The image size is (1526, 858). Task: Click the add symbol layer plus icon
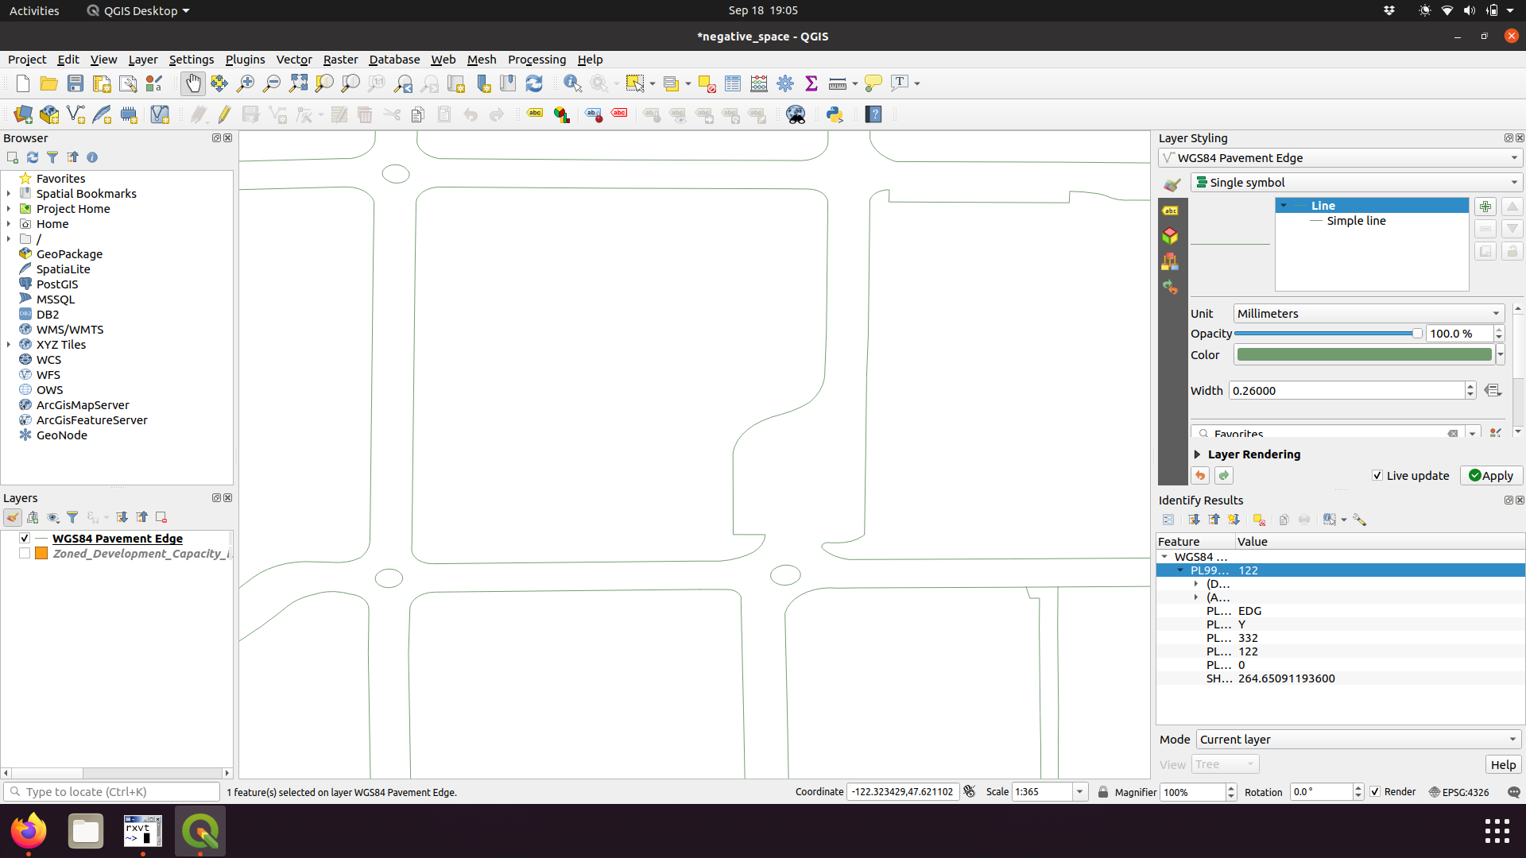pos(1485,207)
